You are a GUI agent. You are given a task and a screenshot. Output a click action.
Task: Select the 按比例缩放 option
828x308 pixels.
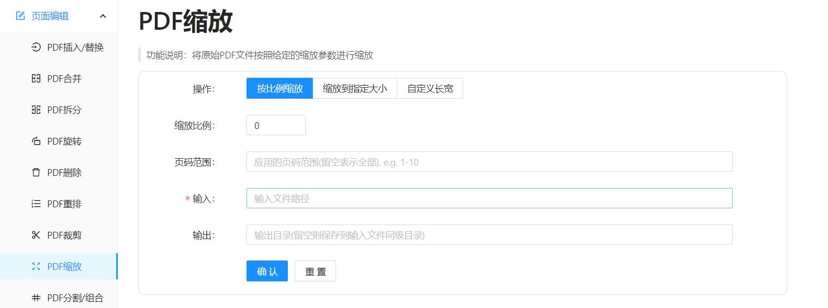point(279,89)
